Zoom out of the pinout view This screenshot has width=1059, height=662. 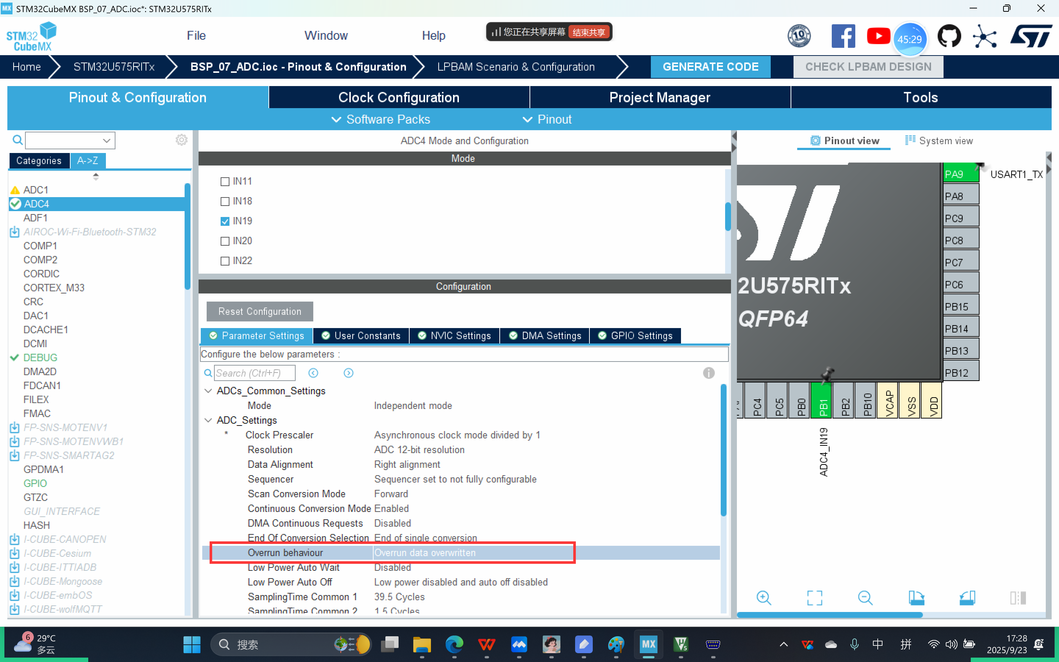pos(865,598)
